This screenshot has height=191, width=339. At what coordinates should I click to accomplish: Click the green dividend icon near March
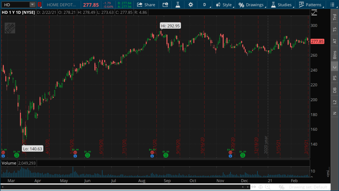17,155
